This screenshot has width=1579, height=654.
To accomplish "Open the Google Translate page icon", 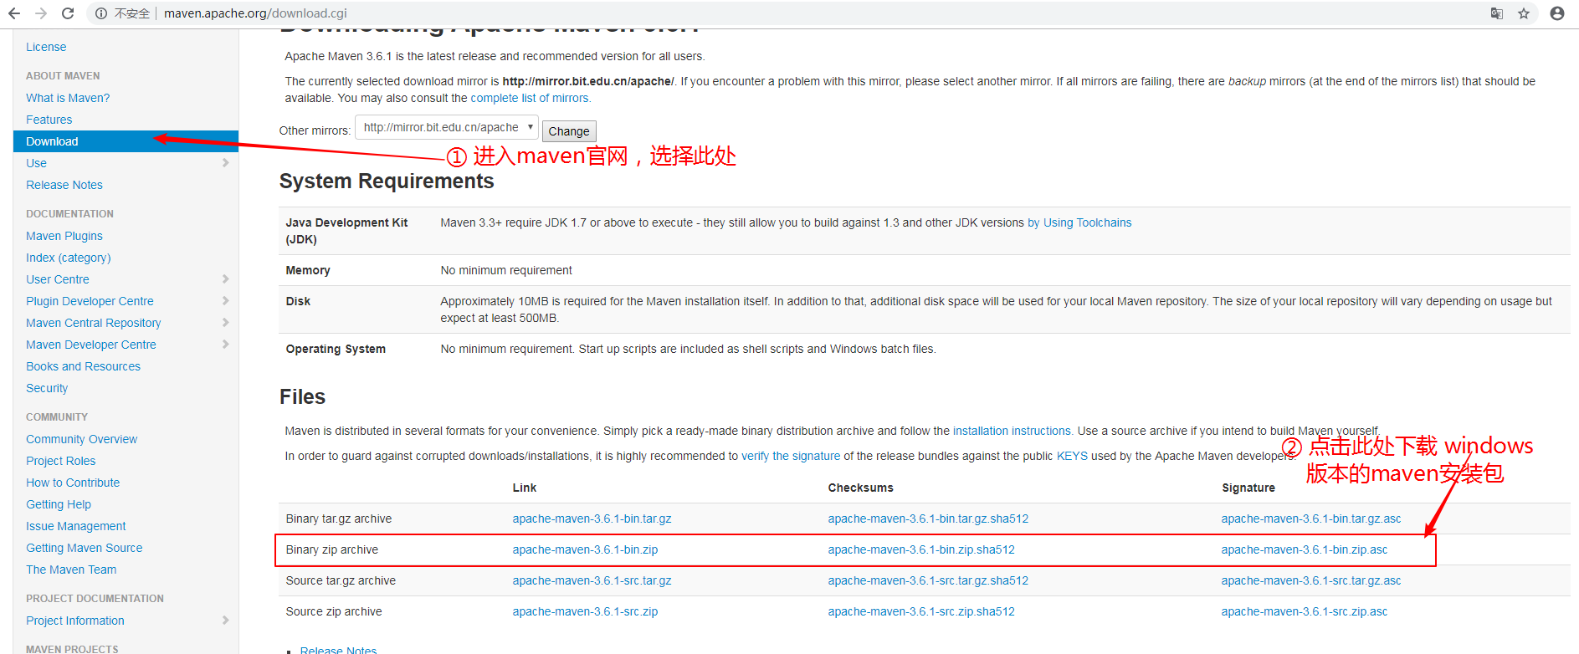I will pos(1497,13).
